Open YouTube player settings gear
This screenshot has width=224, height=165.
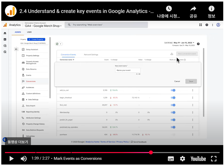point(182,159)
